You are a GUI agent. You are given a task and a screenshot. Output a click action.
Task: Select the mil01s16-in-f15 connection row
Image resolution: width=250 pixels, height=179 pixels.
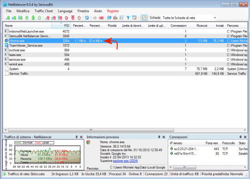click(x=208, y=153)
